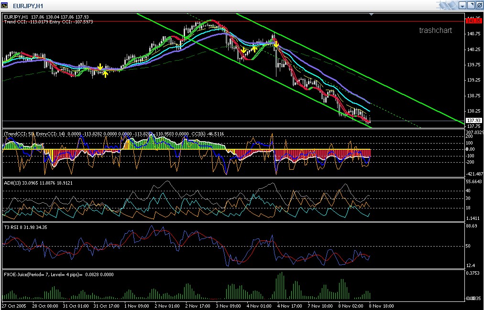Select the yellow up arrow near 31 Oct 17:00
This screenshot has width=484, height=310.
[x=105, y=74]
